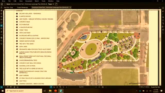
Task: Click the 17.00 x 11.00 in page size
Action: click(x=144, y=87)
